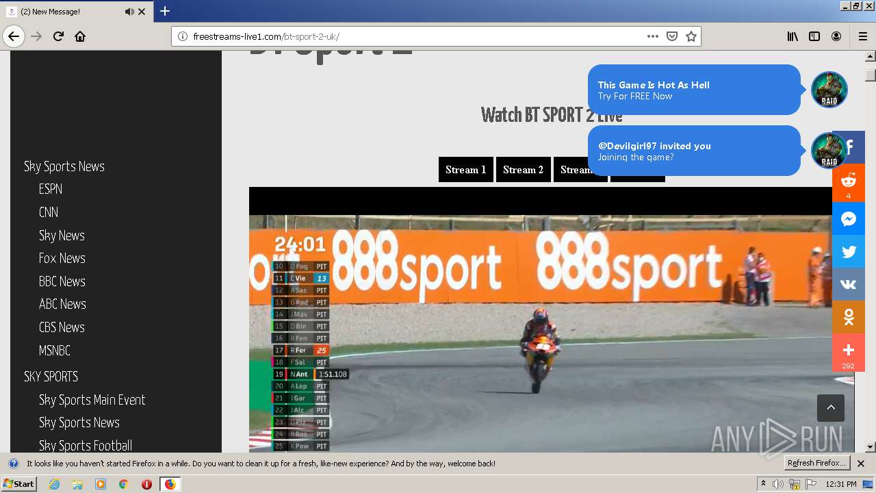Open BBC News channel link

click(62, 281)
